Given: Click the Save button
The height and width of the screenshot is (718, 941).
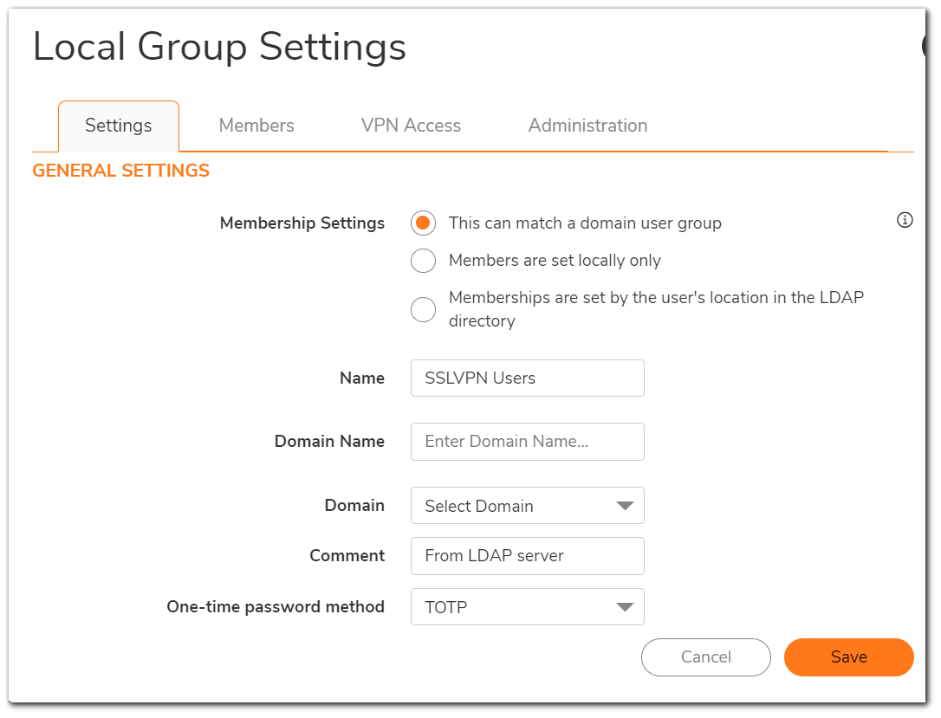Looking at the screenshot, I should point(848,657).
